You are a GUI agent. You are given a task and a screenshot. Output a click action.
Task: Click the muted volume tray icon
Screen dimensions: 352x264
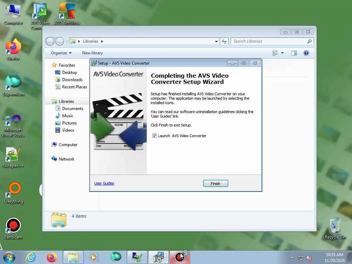(309, 258)
